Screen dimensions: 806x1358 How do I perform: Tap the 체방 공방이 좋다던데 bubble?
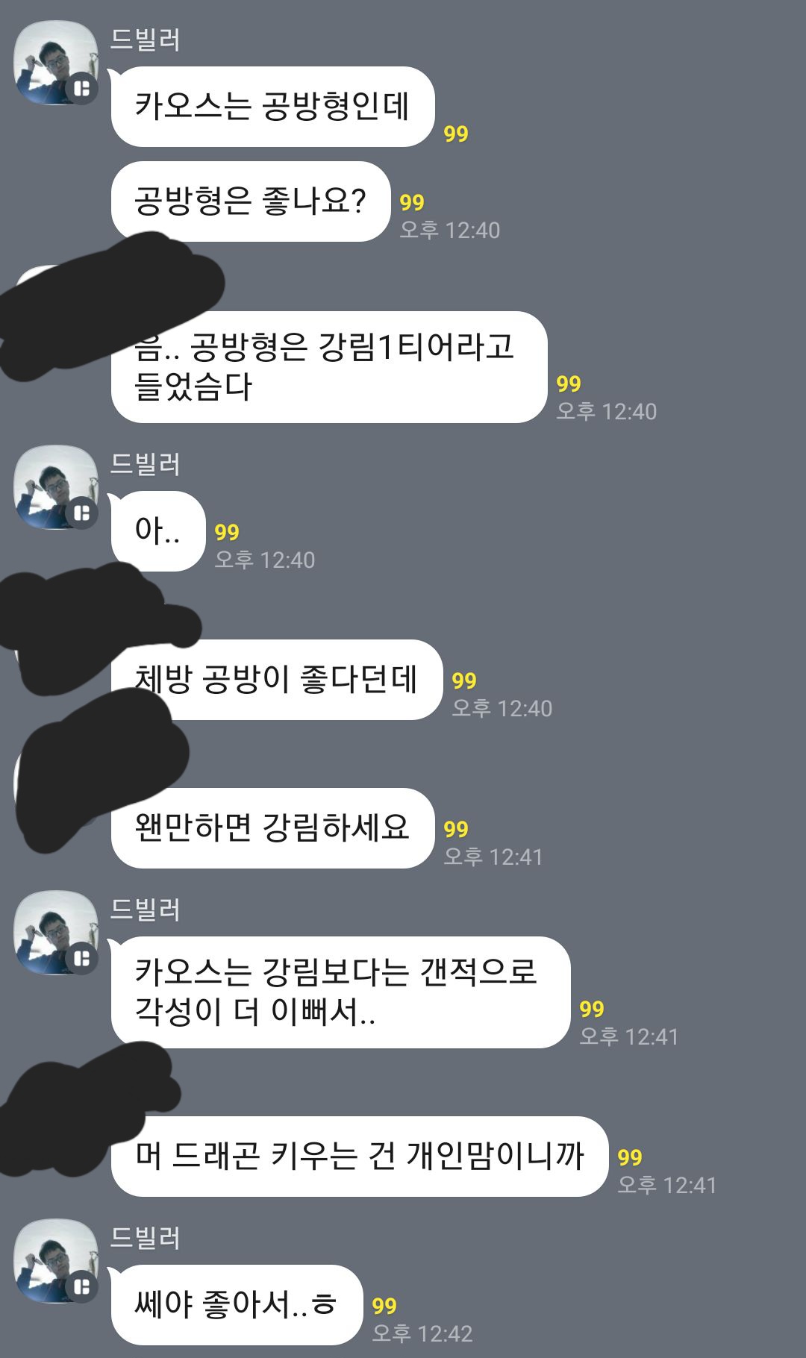point(277,680)
